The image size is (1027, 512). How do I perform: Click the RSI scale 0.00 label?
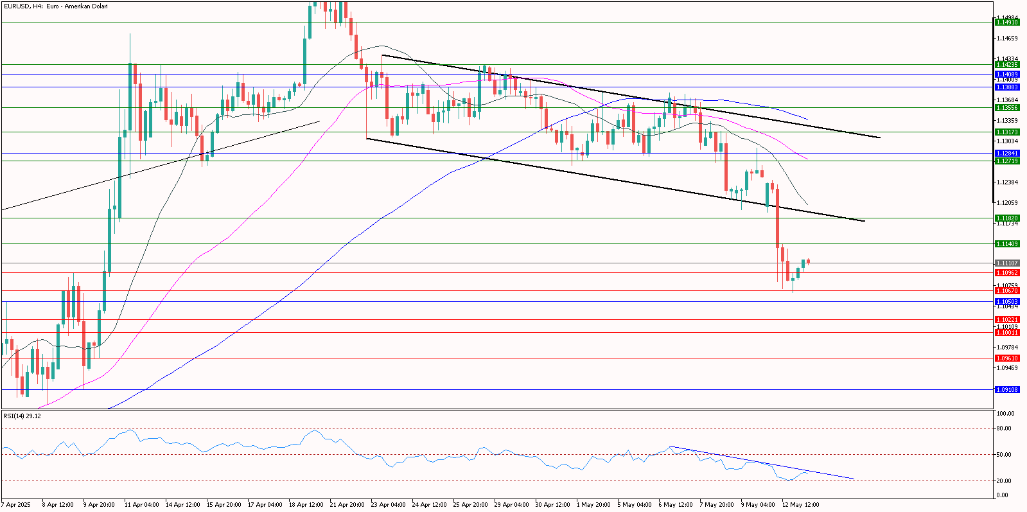(1003, 495)
